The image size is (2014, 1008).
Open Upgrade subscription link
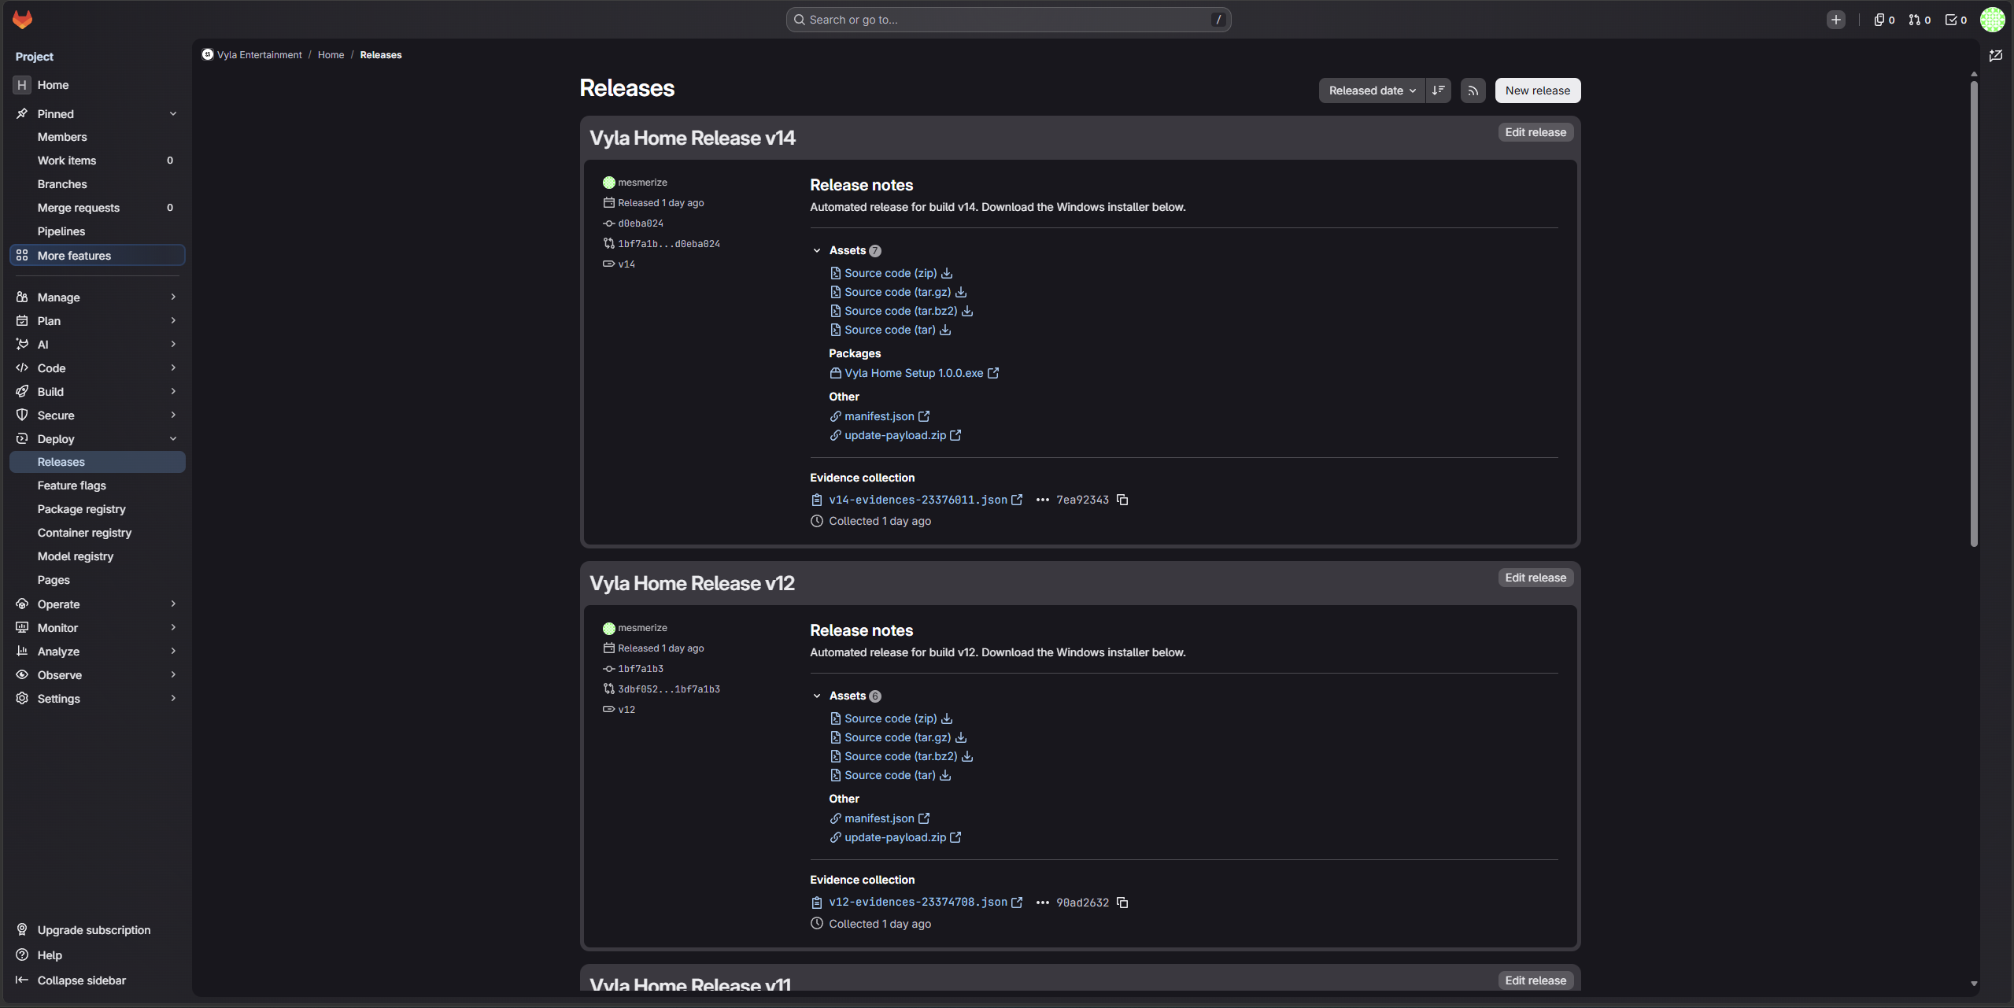click(98, 930)
